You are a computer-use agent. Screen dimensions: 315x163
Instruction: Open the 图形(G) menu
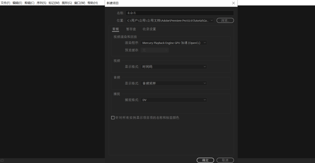[x=67, y=3]
